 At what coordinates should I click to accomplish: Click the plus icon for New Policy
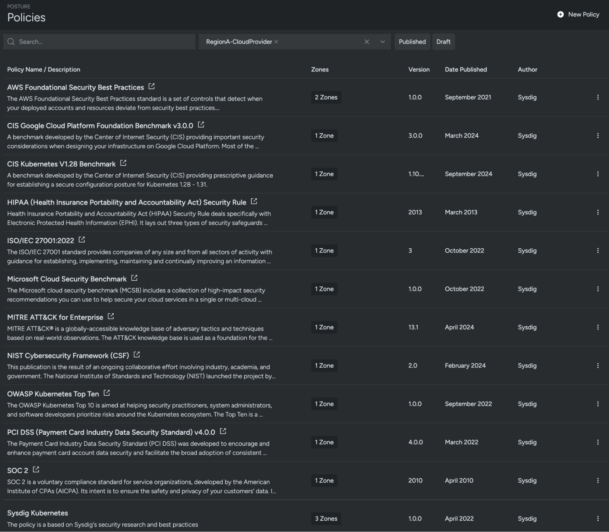tap(560, 14)
